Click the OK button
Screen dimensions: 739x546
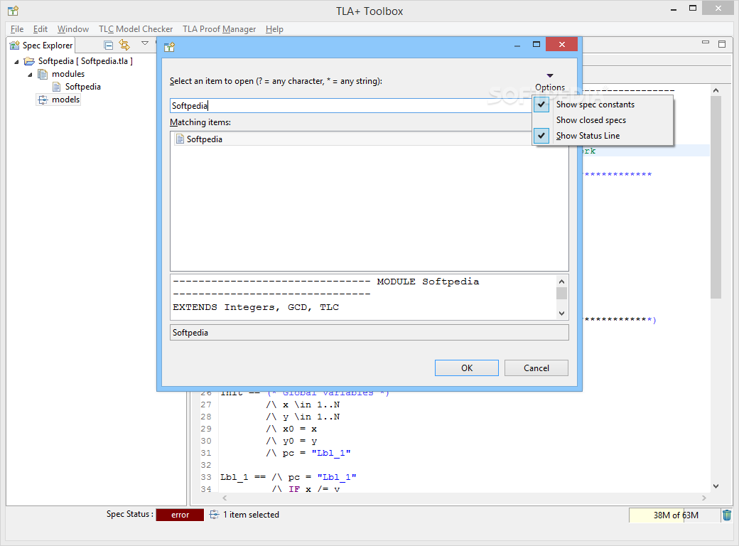[467, 368]
